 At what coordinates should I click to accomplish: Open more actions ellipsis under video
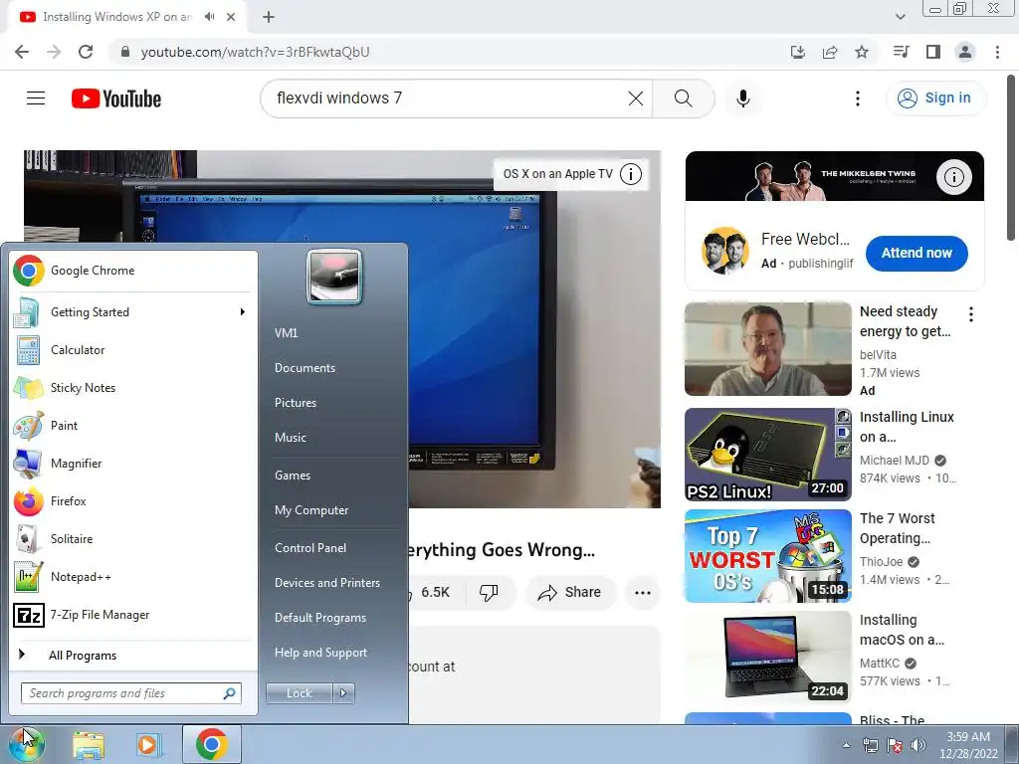coord(643,593)
